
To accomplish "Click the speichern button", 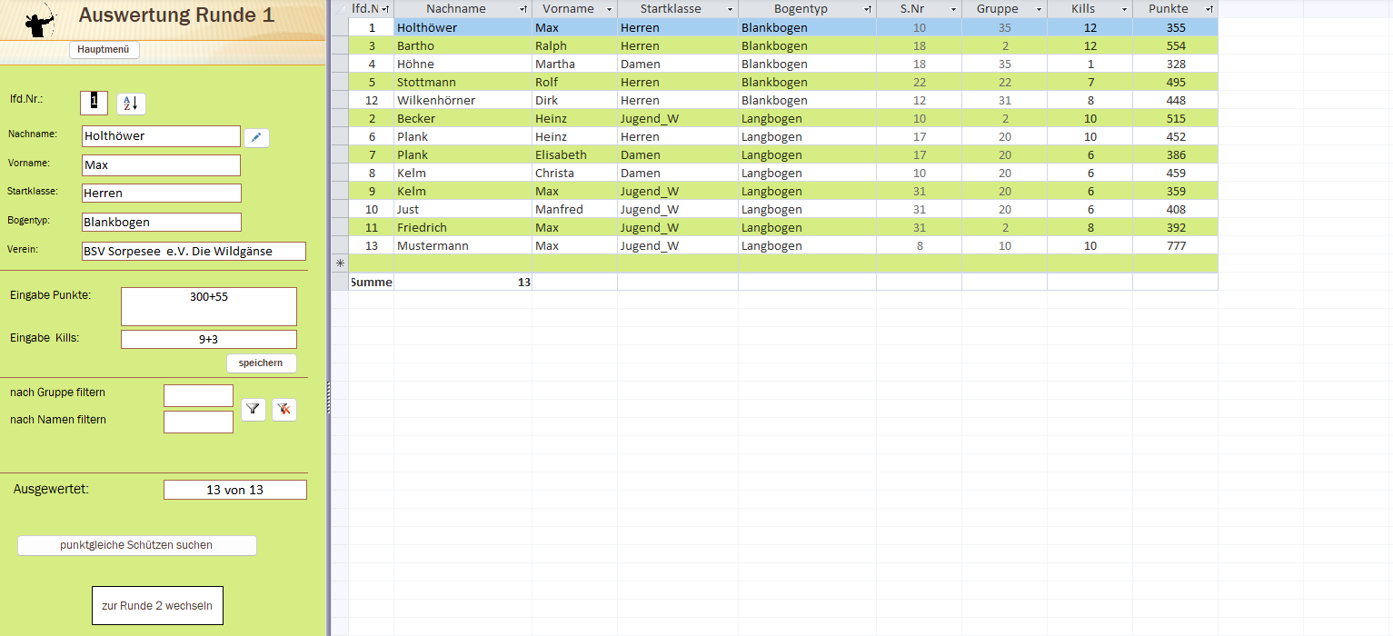I will [x=261, y=363].
